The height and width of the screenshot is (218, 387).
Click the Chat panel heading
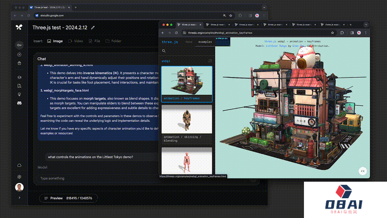[x=42, y=59]
